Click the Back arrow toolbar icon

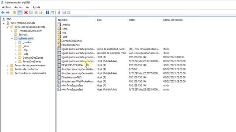click(3, 12)
